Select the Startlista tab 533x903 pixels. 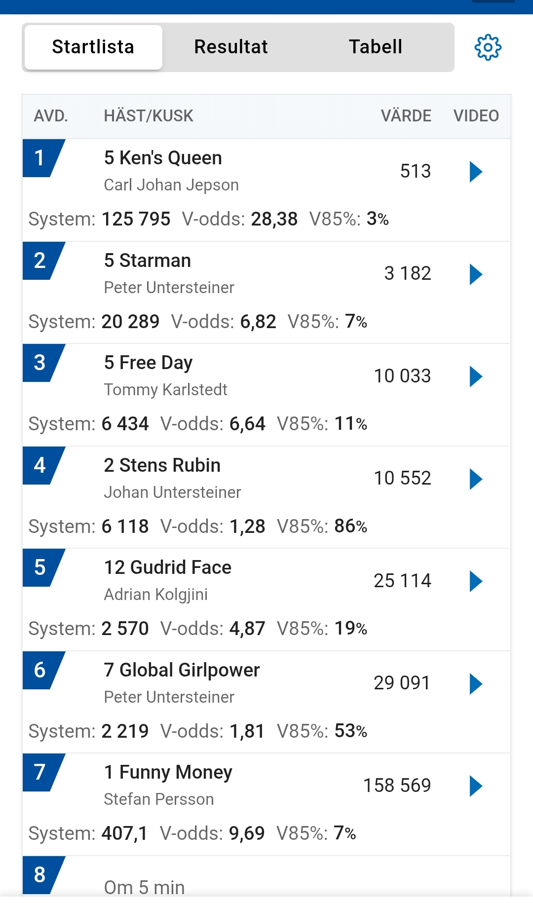coord(93,47)
